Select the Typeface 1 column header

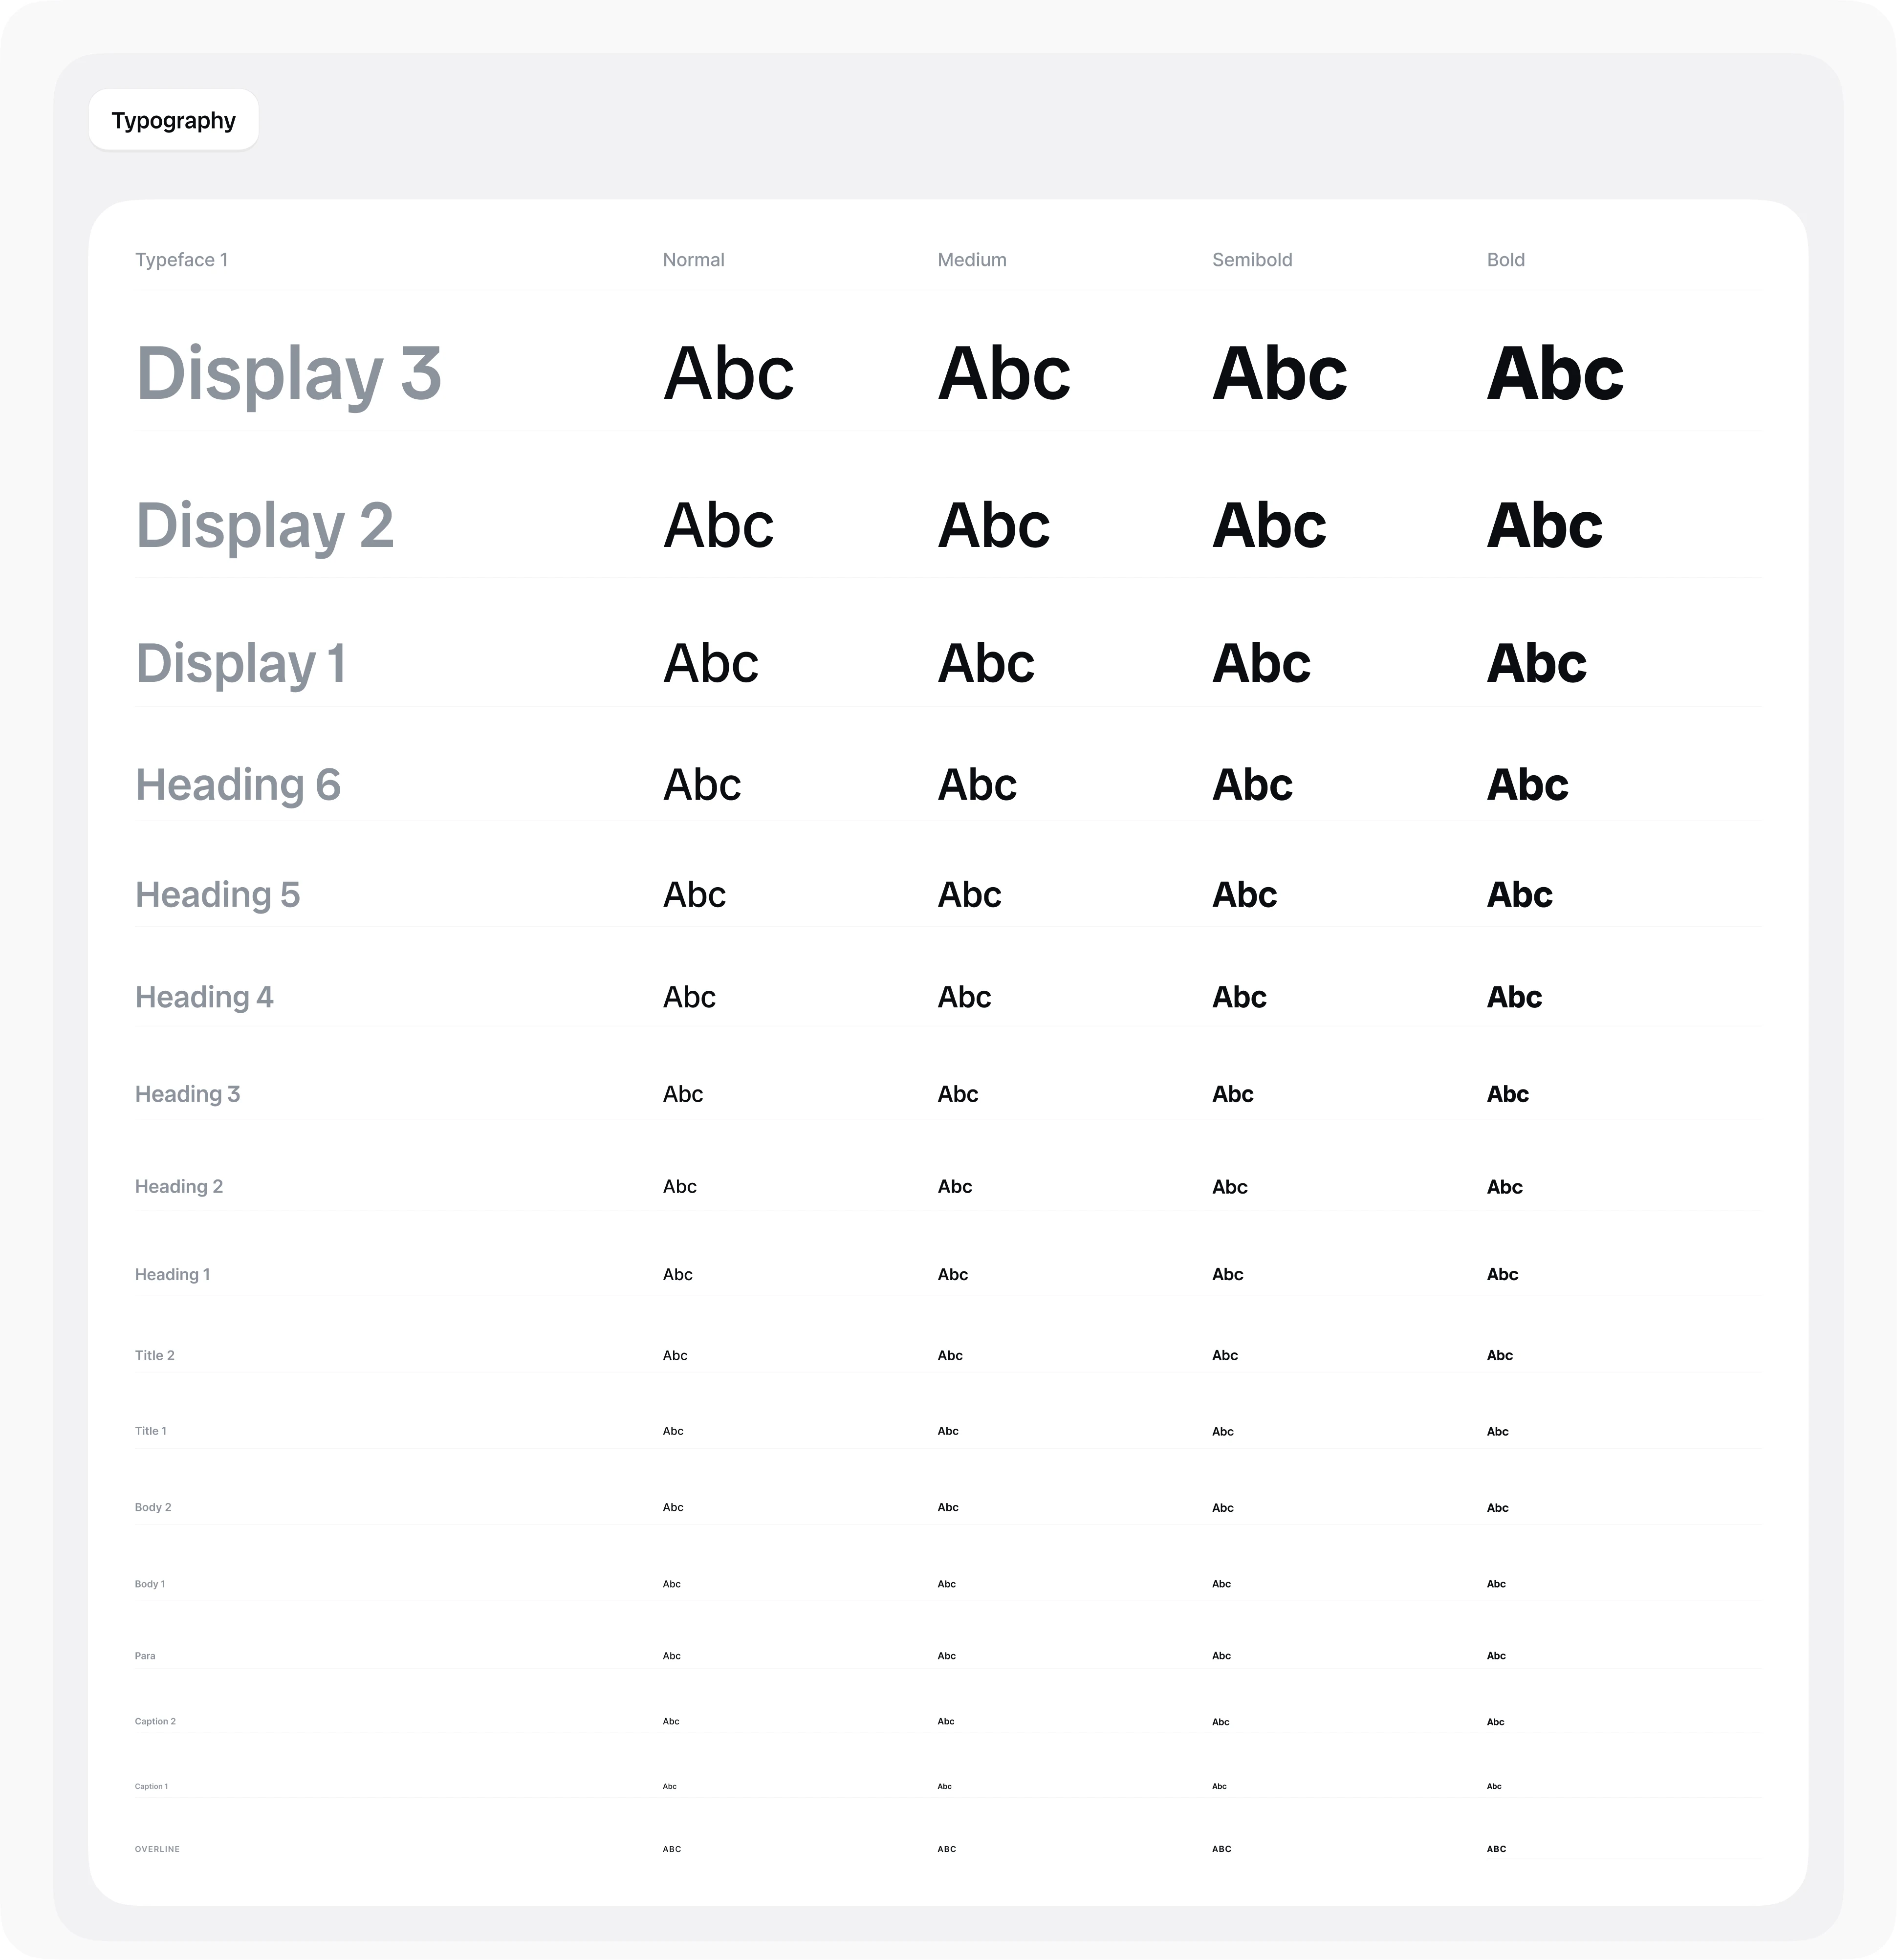point(181,260)
